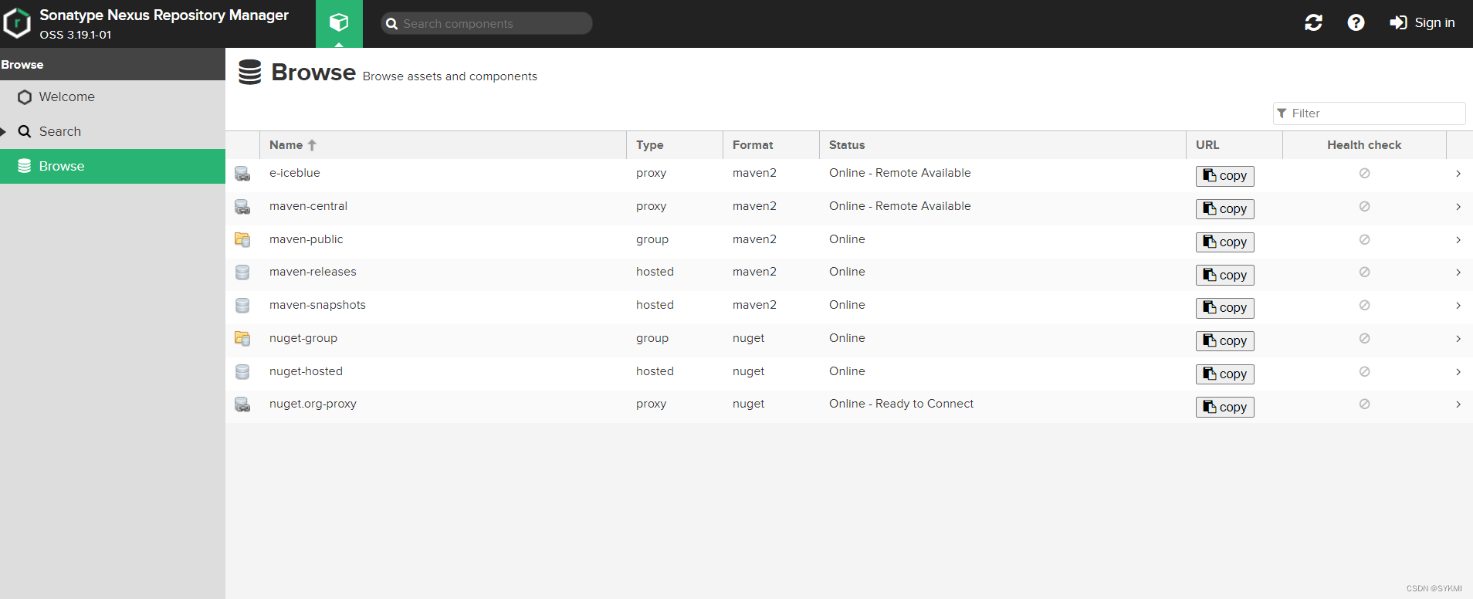Click the maven-central proxy repository icon

coord(242,207)
